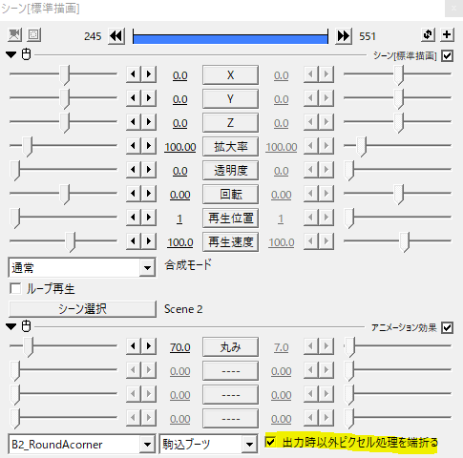This screenshot has width=463, height=458.
Task: Click the mouse icon in the シーン section header
Action: [26, 54]
